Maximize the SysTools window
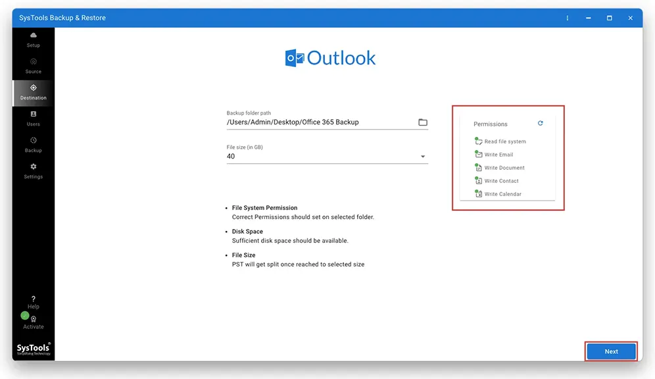 [610, 18]
